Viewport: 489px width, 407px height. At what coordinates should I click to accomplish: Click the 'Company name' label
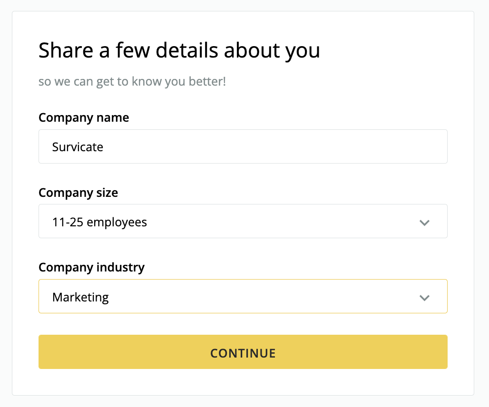pos(84,118)
